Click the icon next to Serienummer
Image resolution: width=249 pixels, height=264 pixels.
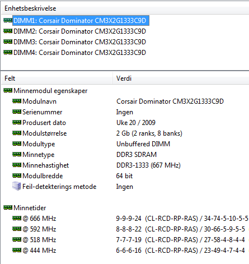[17, 112]
